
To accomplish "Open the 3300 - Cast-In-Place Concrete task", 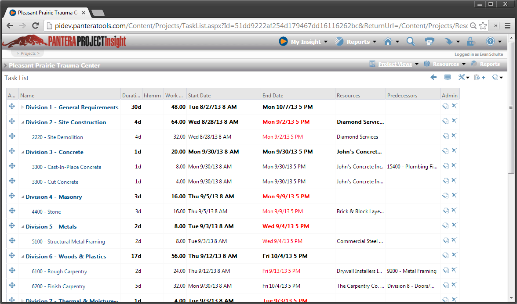I will [66, 167].
